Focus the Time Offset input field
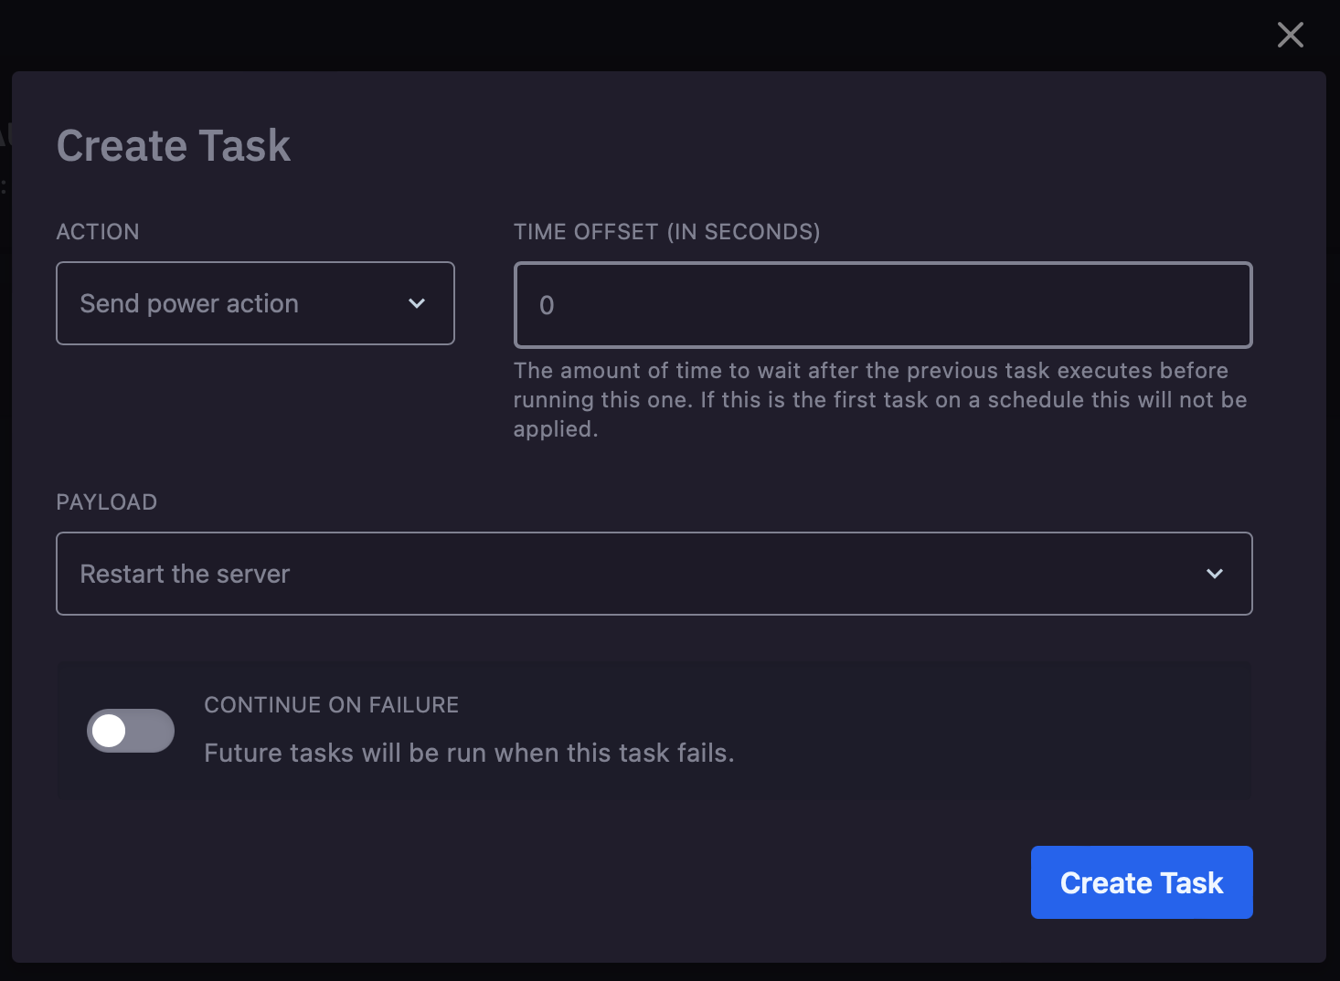The height and width of the screenshot is (981, 1340). (x=882, y=305)
